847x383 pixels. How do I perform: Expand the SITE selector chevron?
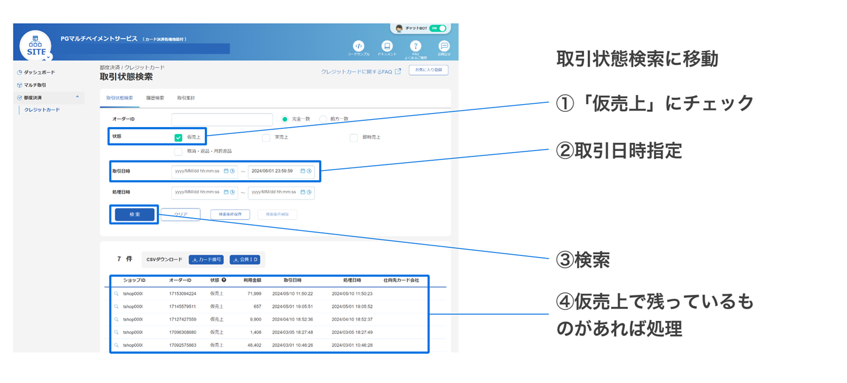pos(48,57)
